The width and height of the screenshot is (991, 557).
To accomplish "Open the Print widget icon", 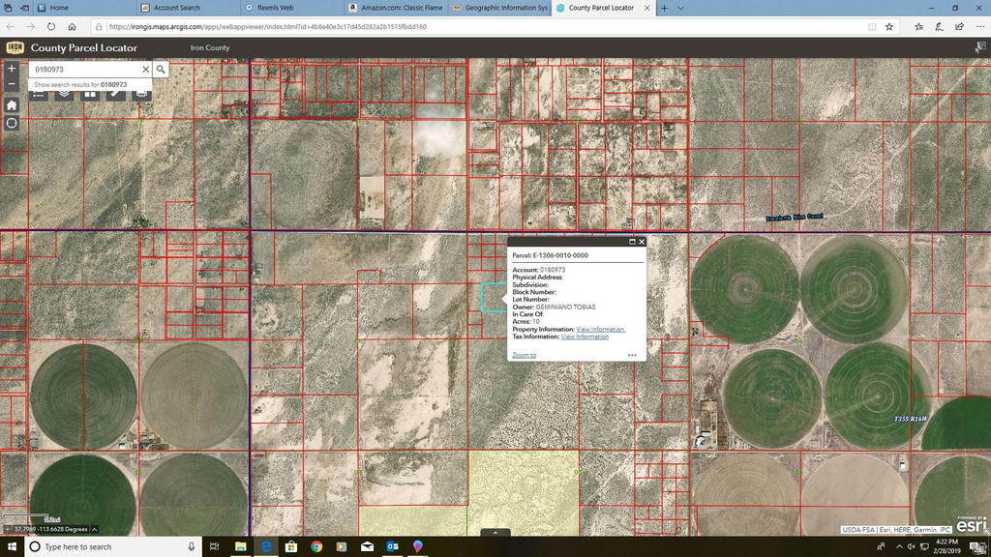I will pyautogui.click(x=141, y=94).
